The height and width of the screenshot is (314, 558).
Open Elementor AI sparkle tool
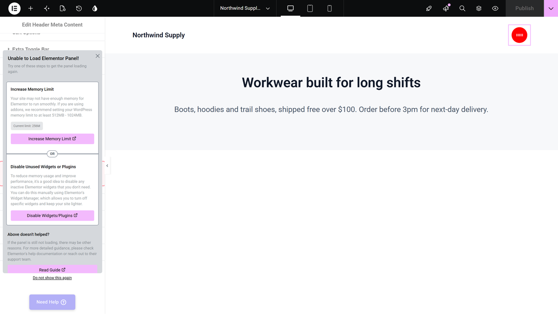(46, 8)
